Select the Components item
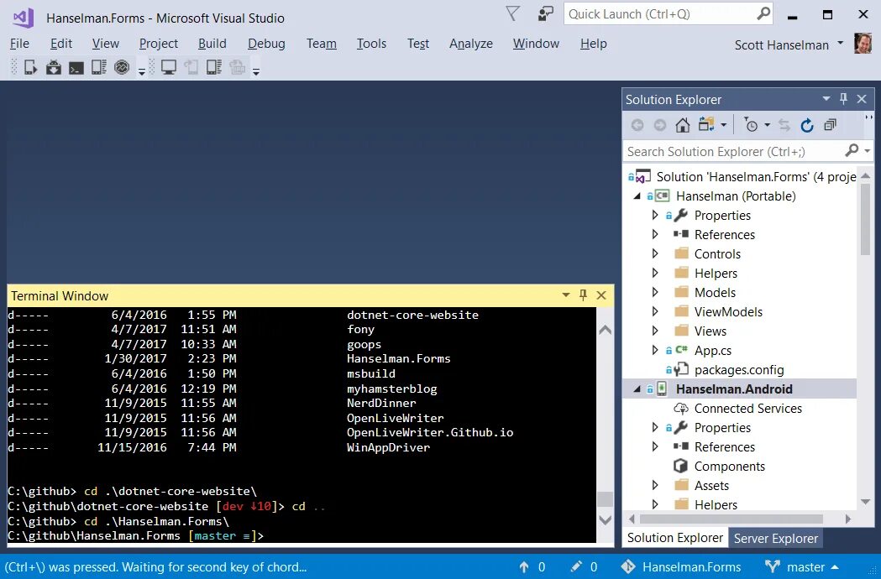 (729, 466)
